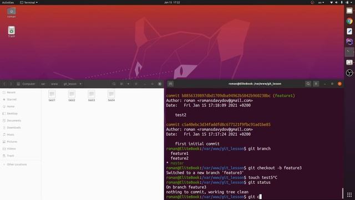Select test2 file icon
Image resolution: width=355 pixels, height=200 pixels.
click(x=72, y=96)
